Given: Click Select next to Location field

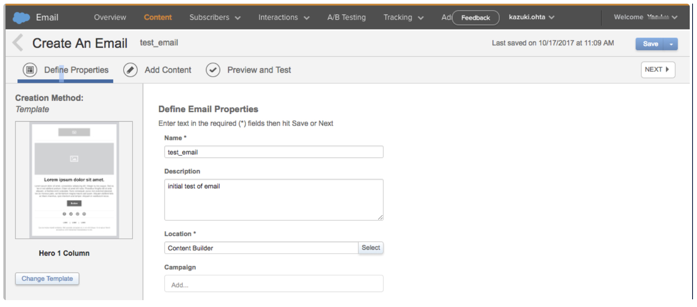Looking at the screenshot, I should coord(370,248).
